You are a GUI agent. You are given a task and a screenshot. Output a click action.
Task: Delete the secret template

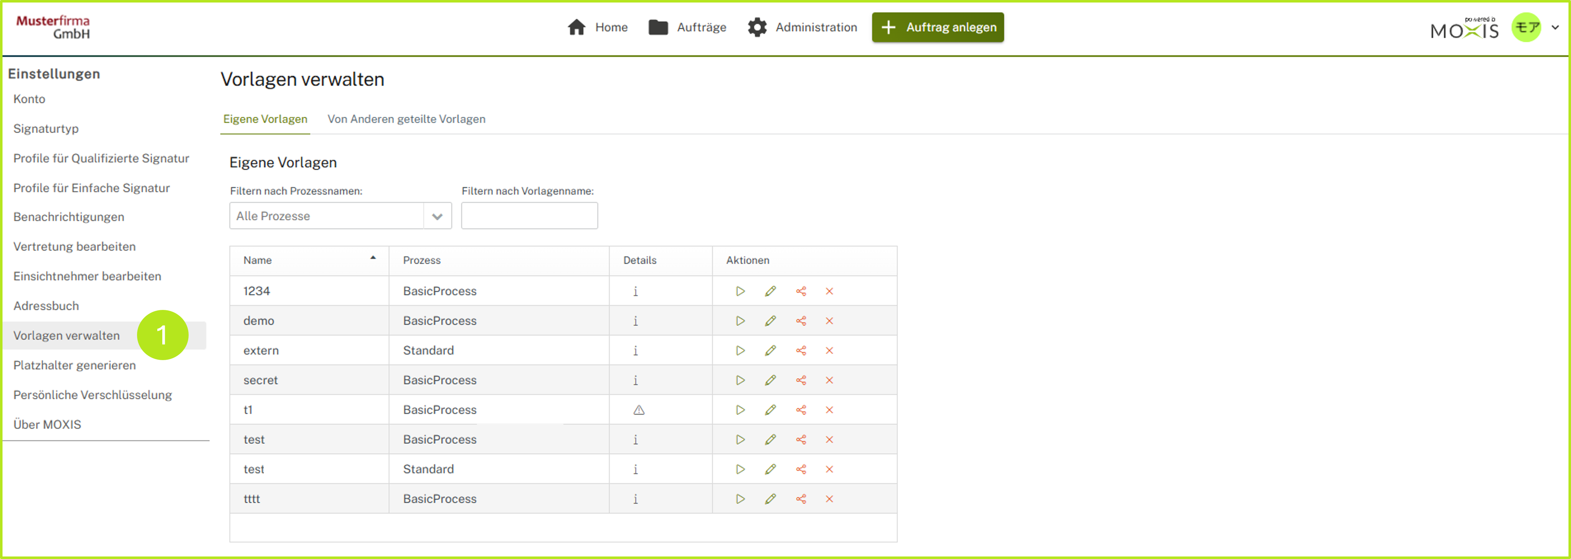[x=829, y=380]
